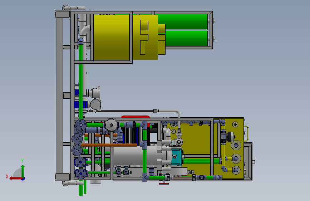
Task: Select the gray toothed disc near the flanges
Action: pos(111,125)
